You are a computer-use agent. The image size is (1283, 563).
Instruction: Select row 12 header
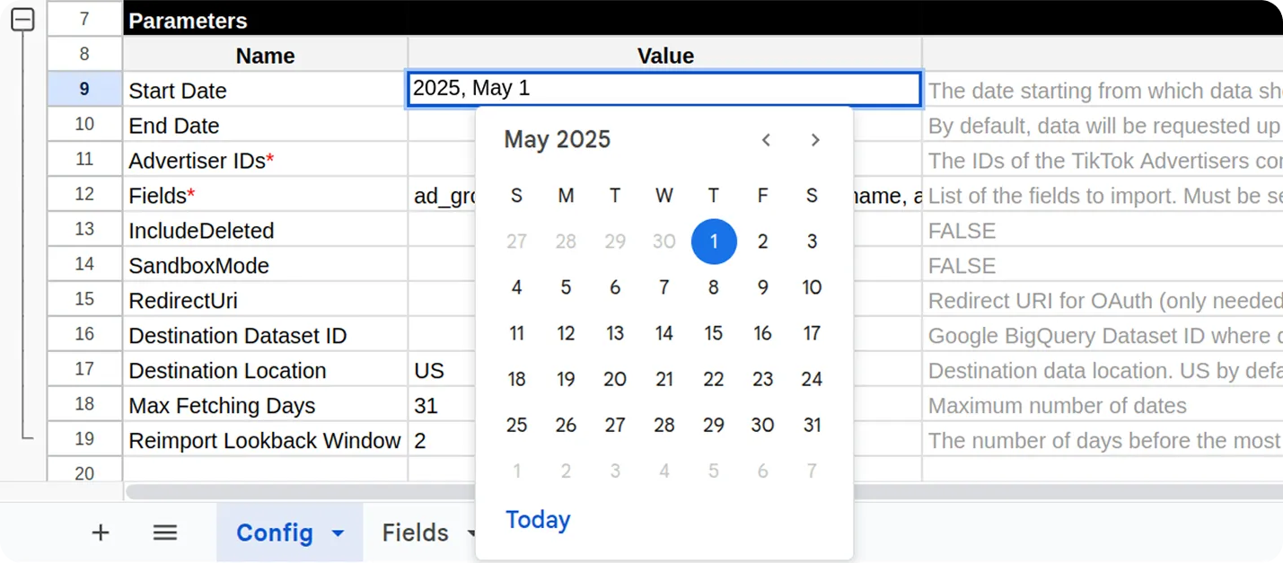pyautogui.click(x=84, y=195)
